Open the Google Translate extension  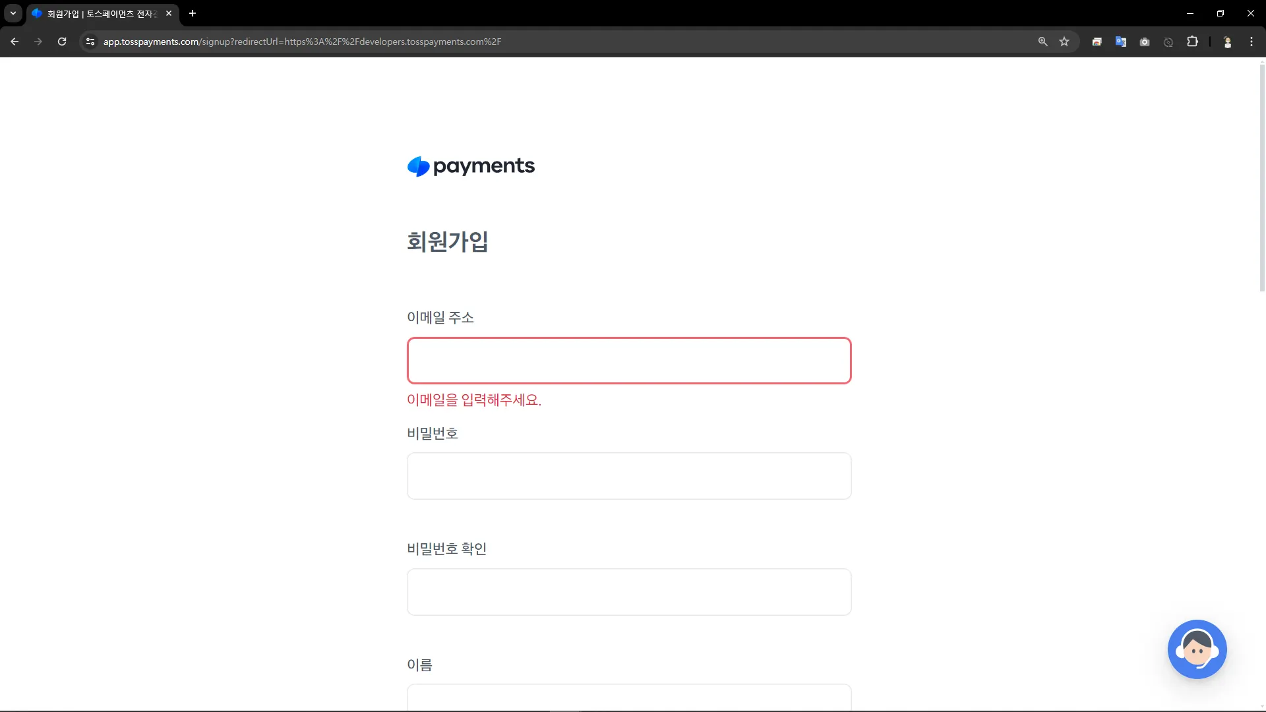[x=1120, y=42]
